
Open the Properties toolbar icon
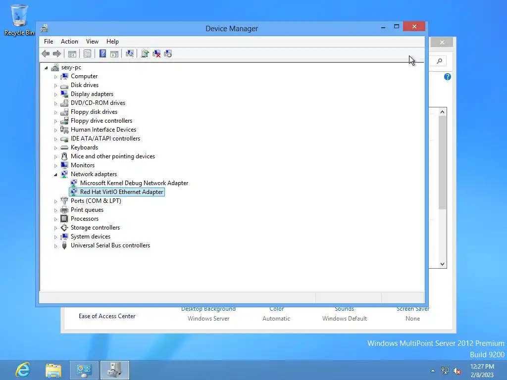87,53
